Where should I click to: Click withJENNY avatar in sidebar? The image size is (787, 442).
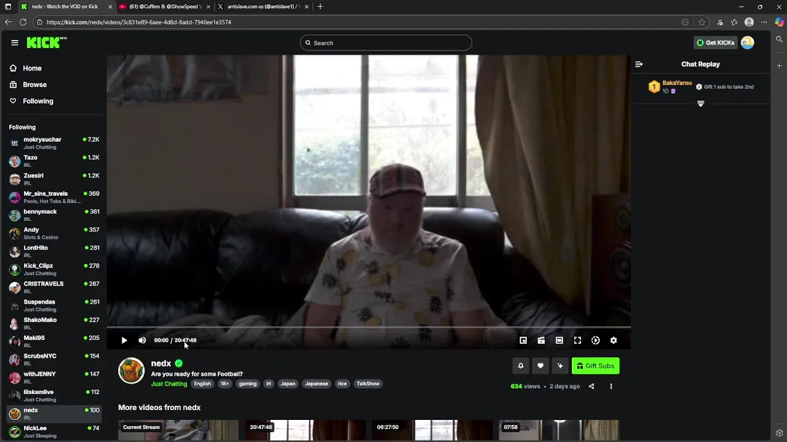tap(15, 378)
